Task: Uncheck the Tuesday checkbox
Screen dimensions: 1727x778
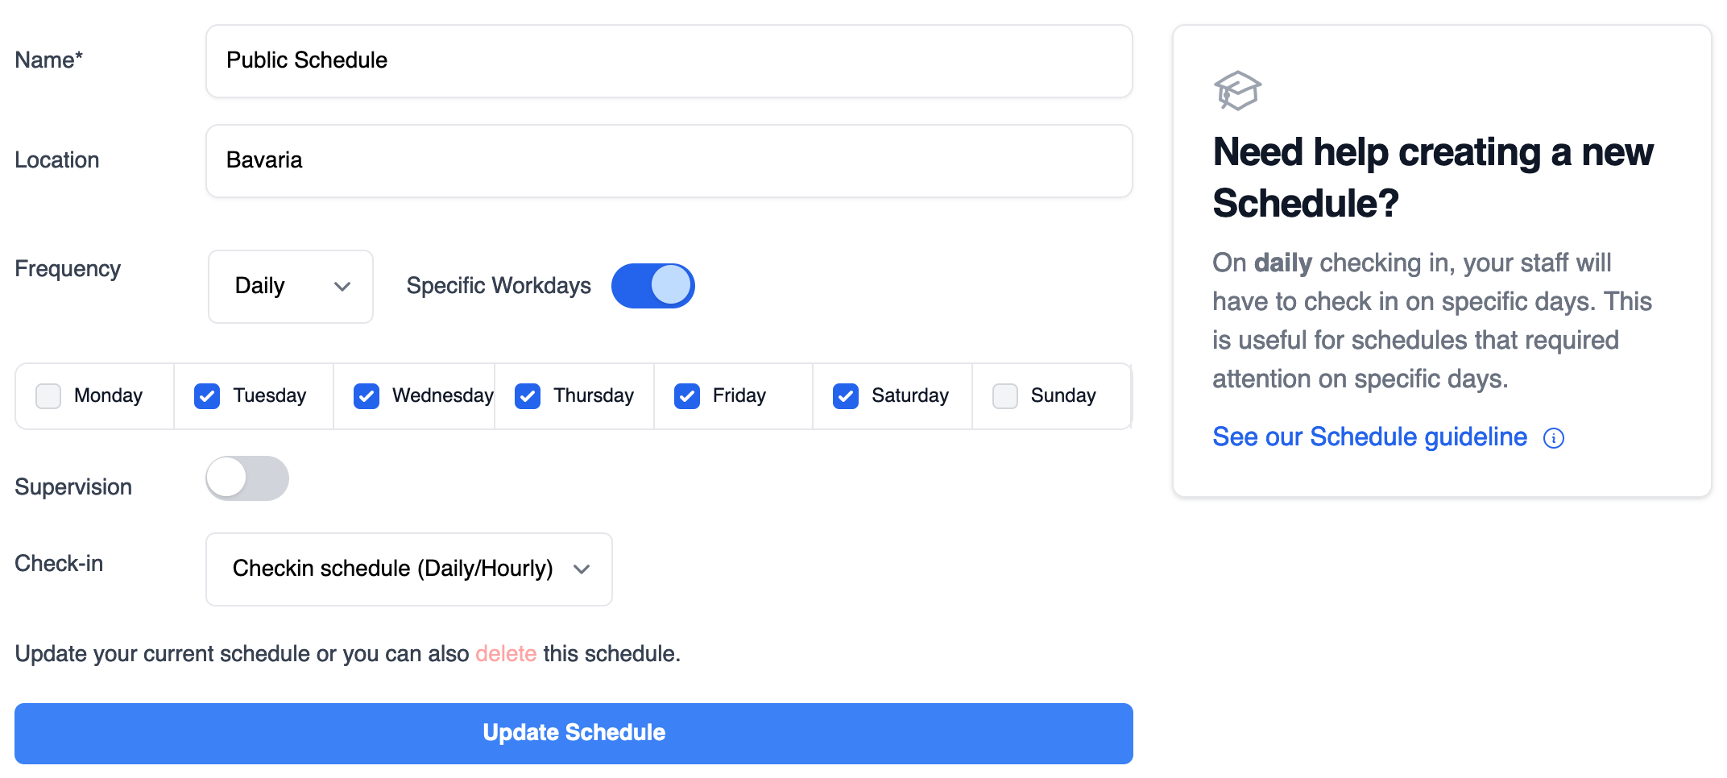Action: coord(207,396)
